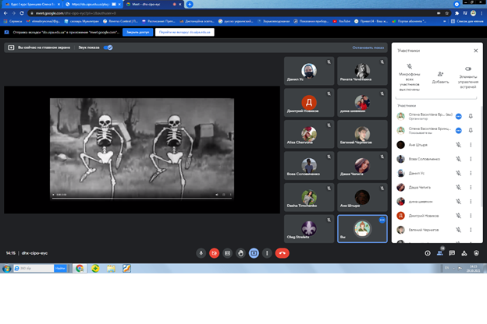The width and height of the screenshot is (487, 324).
Task: Click the Windows Start button
Action: pyautogui.click(x=6, y=268)
